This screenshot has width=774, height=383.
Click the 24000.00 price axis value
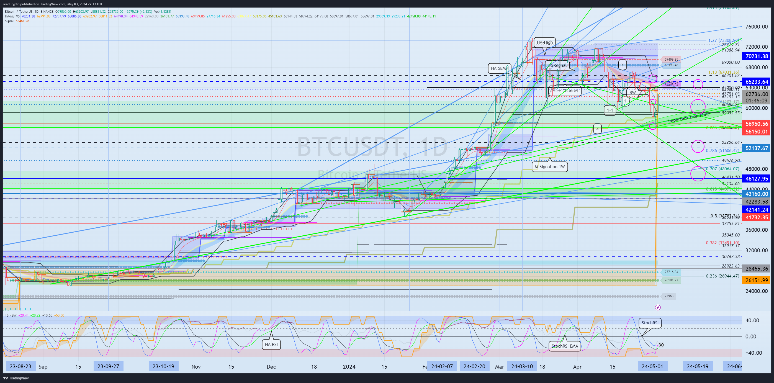pyautogui.click(x=756, y=291)
